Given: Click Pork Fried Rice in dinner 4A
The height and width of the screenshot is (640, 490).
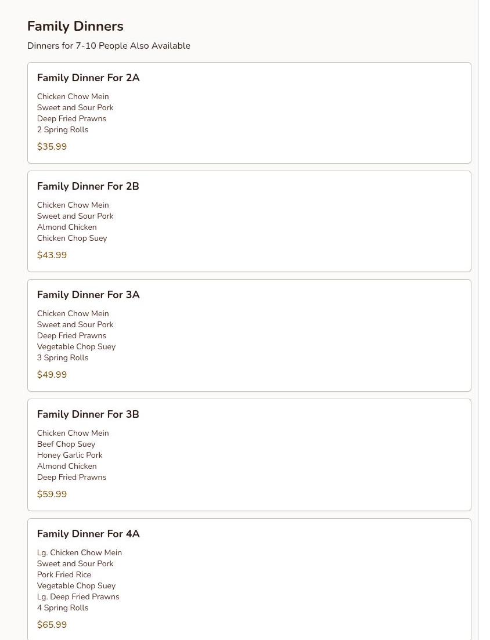Looking at the screenshot, I should [64, 574].
